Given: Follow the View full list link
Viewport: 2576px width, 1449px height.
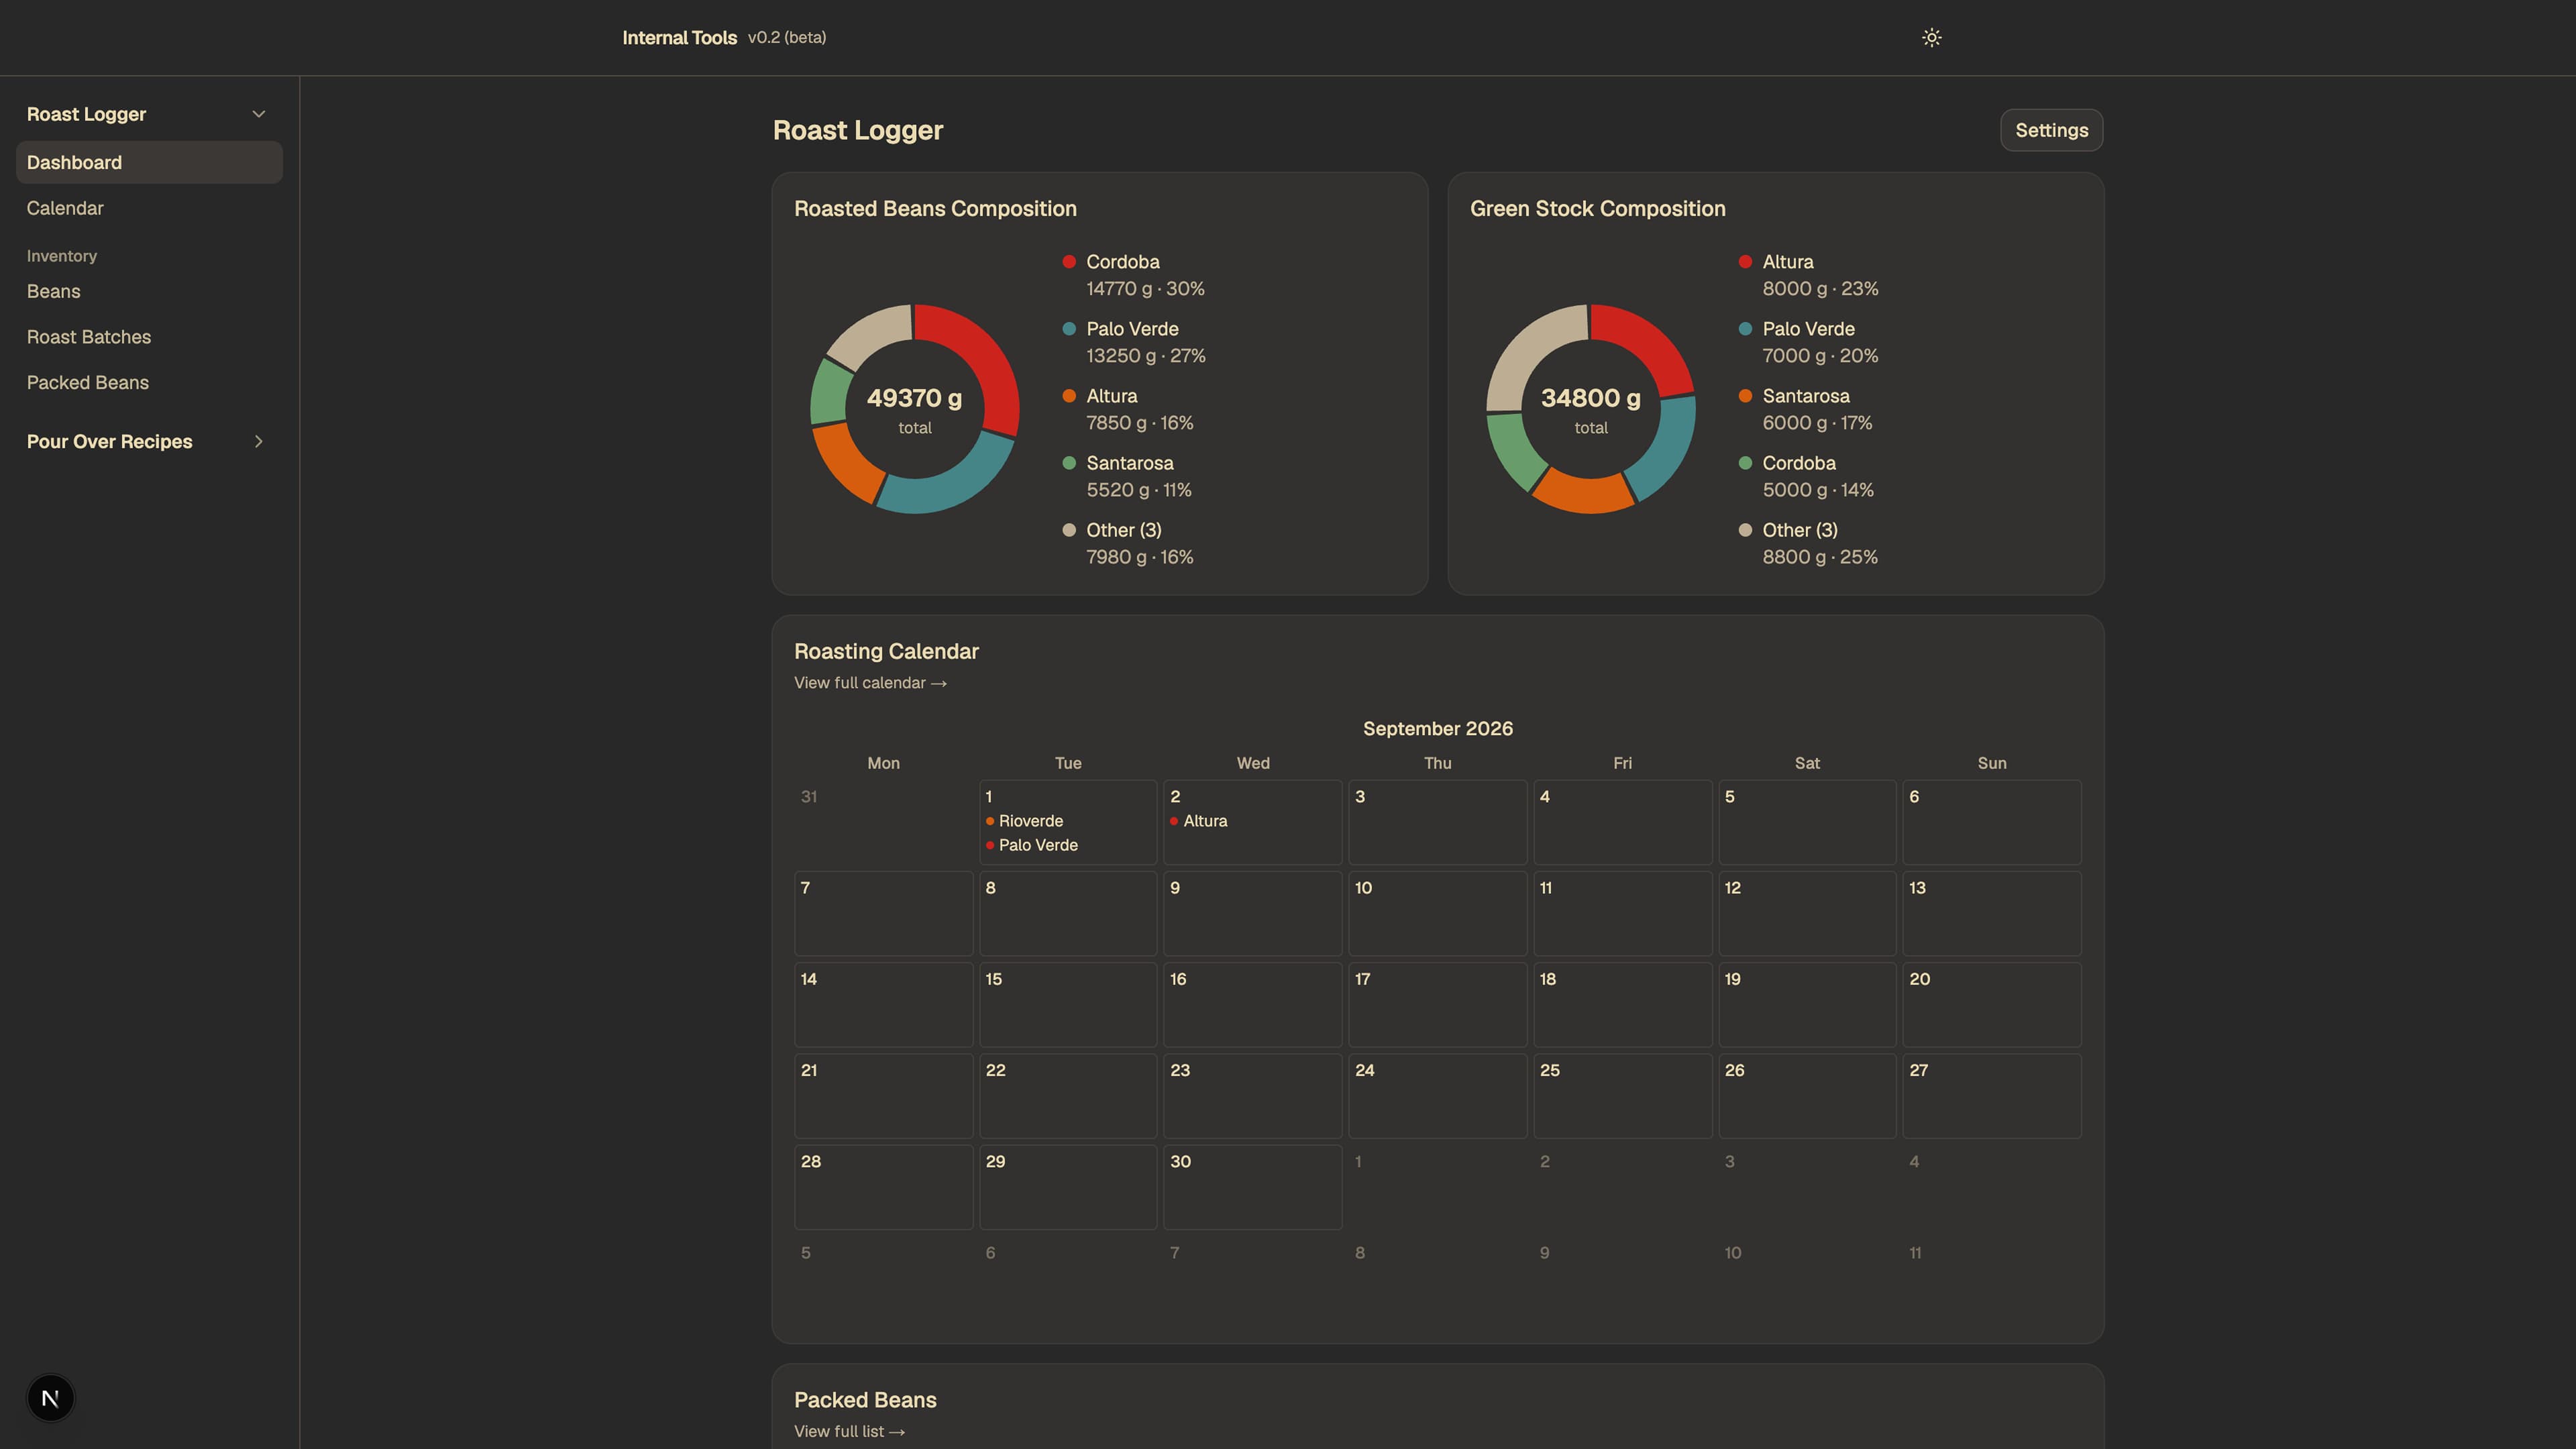Looking at the screenshot, I should point(849,1431).
